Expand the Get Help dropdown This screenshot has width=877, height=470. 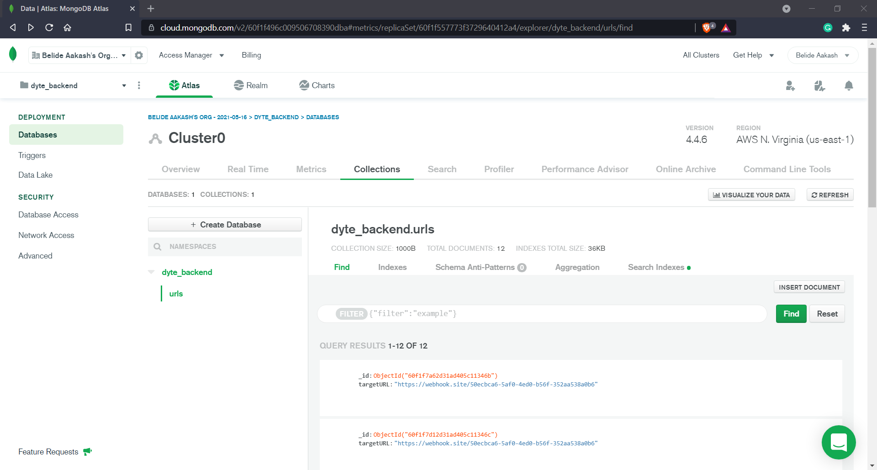pyautogui.click(x=754, y=55)
